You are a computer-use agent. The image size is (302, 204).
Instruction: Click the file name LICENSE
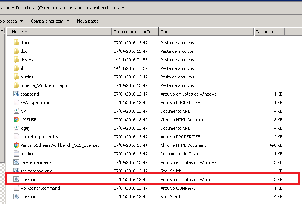(28, 120)
